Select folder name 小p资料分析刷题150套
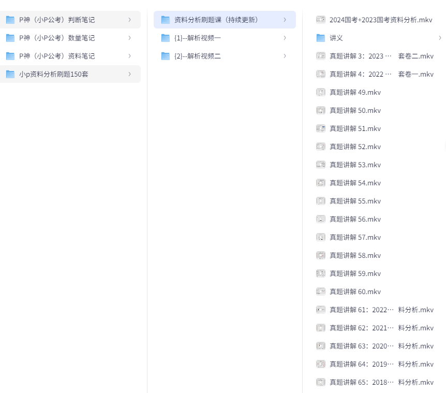Screen dimensions: 446x393 click(x=54, y=74)
